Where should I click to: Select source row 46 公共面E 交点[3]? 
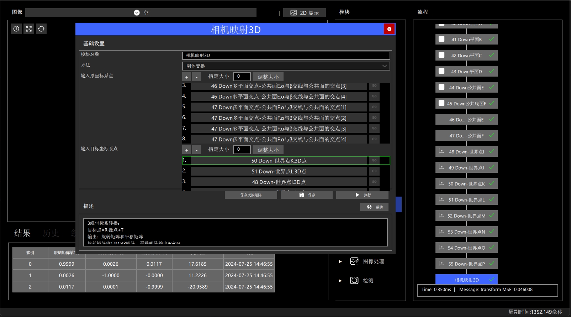pos(279,86)
